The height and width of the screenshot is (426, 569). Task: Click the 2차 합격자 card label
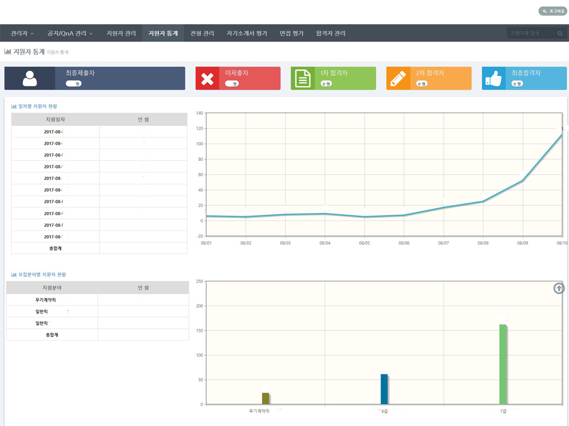point(430,73)
